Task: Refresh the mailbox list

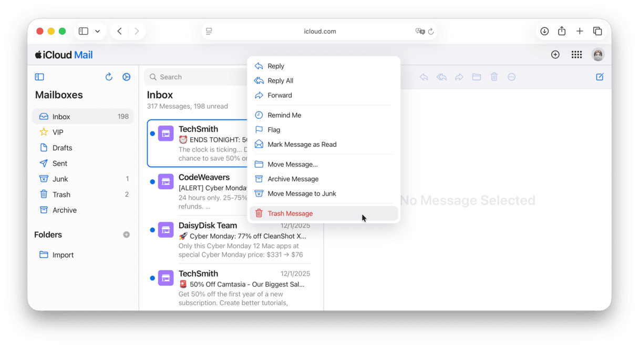Action: pos(109,77)
